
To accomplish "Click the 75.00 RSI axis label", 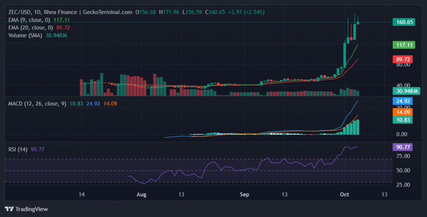I will (x=403, y=156).
